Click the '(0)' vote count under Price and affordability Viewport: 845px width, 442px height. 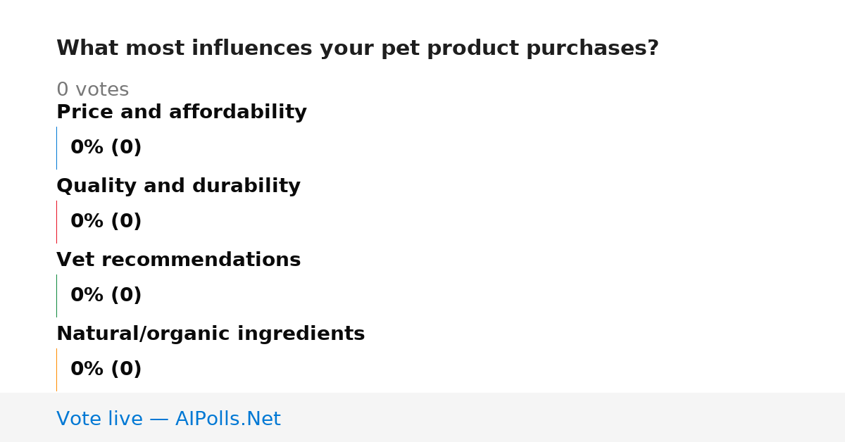[x=126, y=148]
